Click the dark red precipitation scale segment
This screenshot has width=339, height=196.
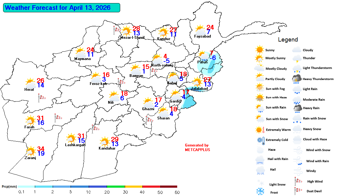169,186
